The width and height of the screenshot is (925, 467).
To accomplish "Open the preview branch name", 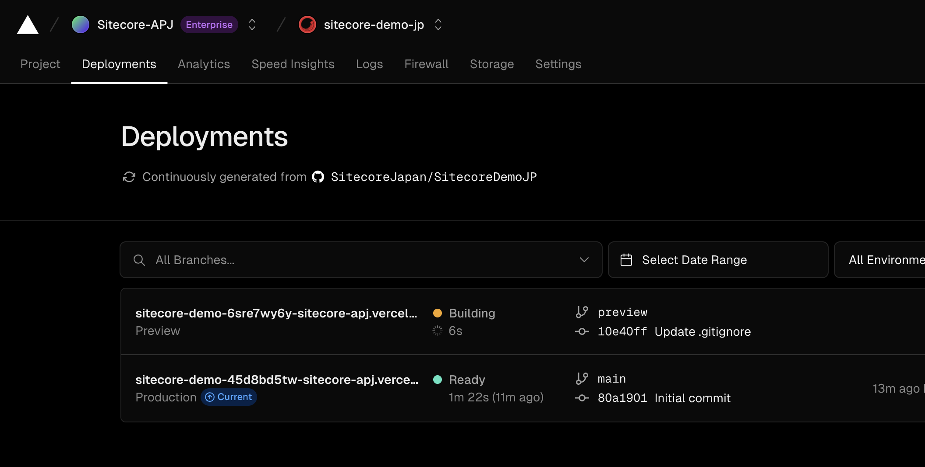I will tap(622, 312).
